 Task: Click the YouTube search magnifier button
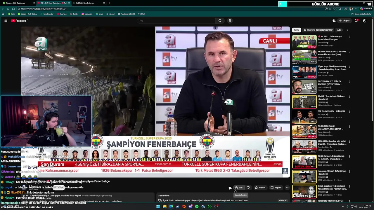click(220, 21)
